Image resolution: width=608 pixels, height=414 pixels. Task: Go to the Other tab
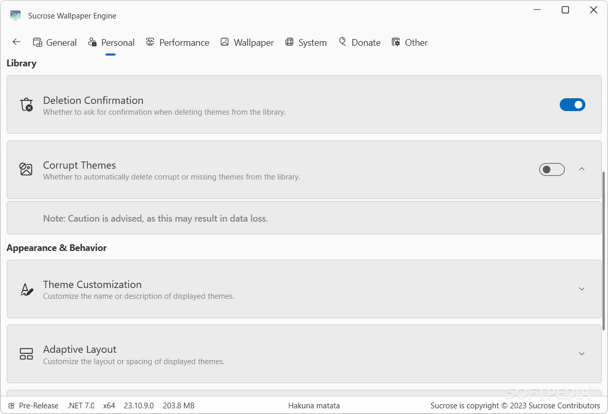tap(410, 43)
